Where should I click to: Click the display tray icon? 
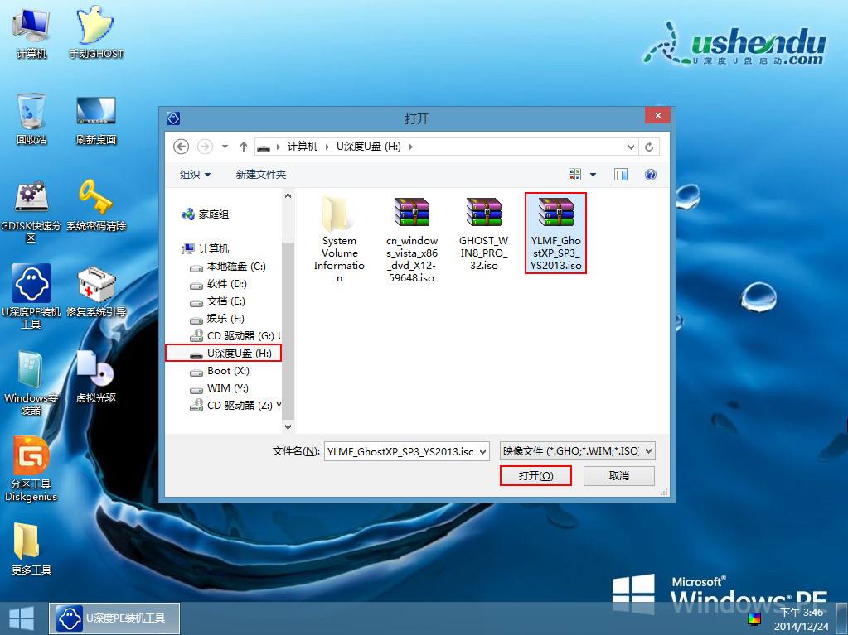pyautogui.click(x=754, y=618)
